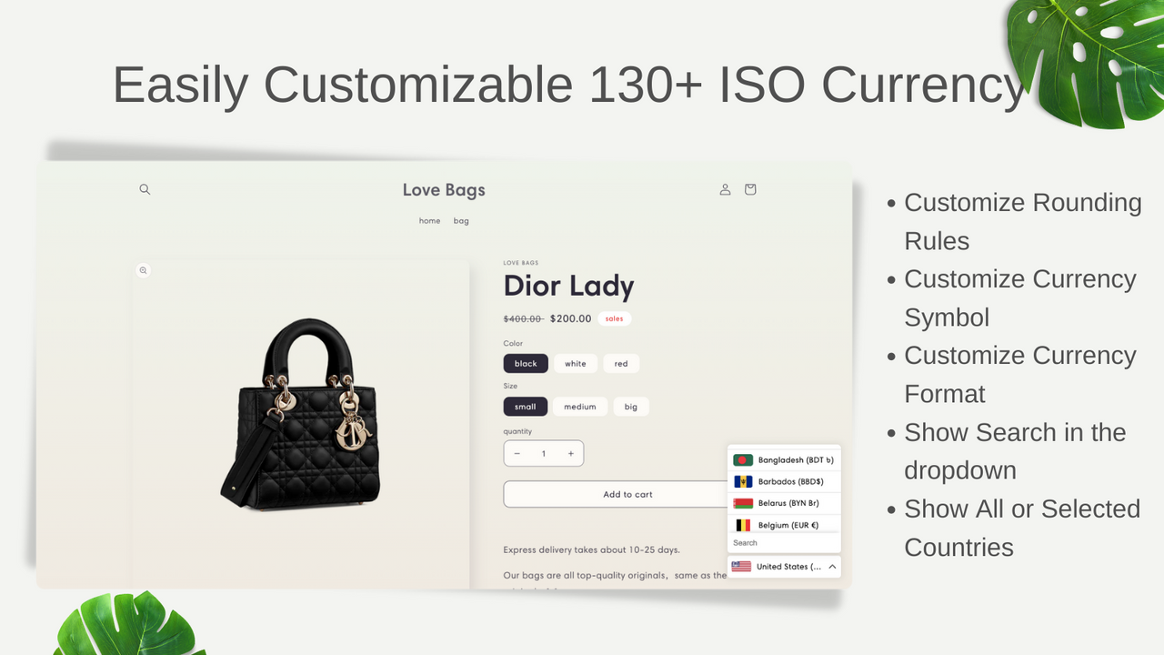Image resolution: width=1164 pixels, height=655 pixels.
Task: Click the Bangladesh flag icon
Action: 743,460
